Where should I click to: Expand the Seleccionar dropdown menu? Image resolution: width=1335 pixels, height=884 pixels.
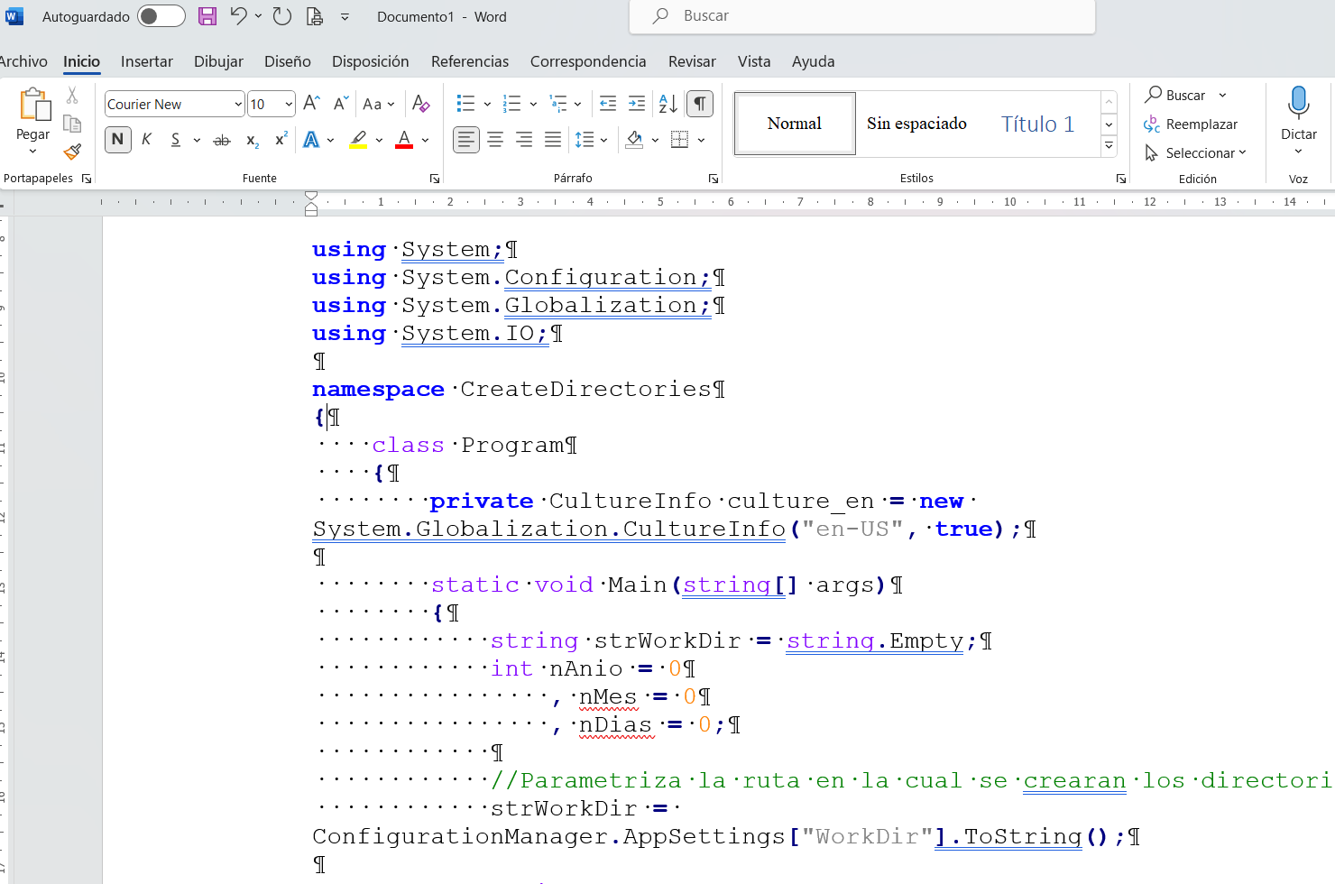[1242, 153]
